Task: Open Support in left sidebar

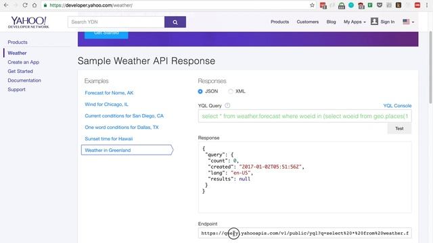Action: tap(16, 90)
